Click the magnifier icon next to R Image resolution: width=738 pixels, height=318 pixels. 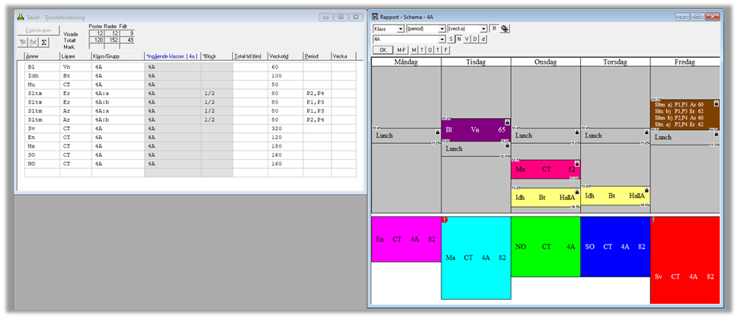tap(505, 29)
